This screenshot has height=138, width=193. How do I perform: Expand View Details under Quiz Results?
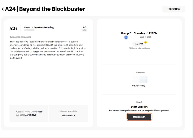pos(139,86)
